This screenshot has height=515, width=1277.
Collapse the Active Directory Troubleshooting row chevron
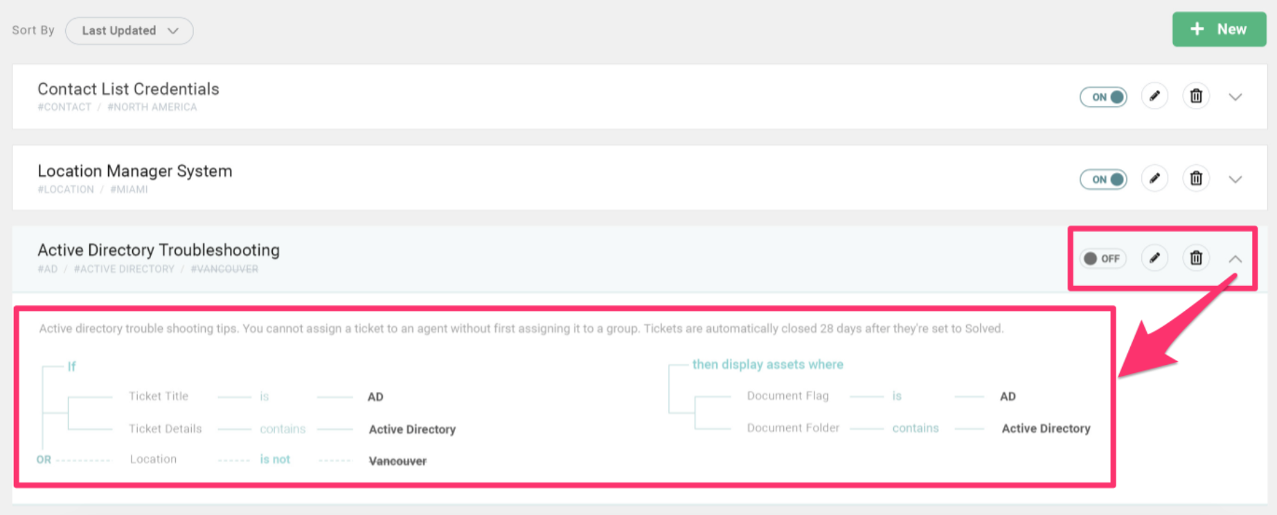(x=1235, y=259)
